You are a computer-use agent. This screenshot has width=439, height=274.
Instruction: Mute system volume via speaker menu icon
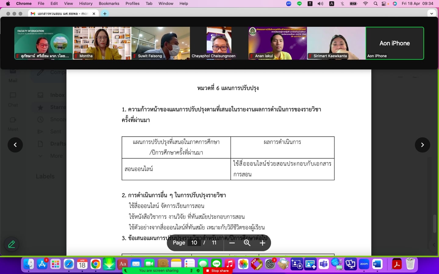coord(320,4)
